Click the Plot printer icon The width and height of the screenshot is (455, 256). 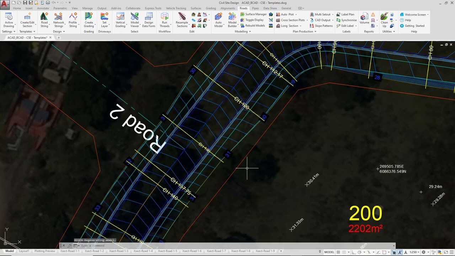click(48, 2)
